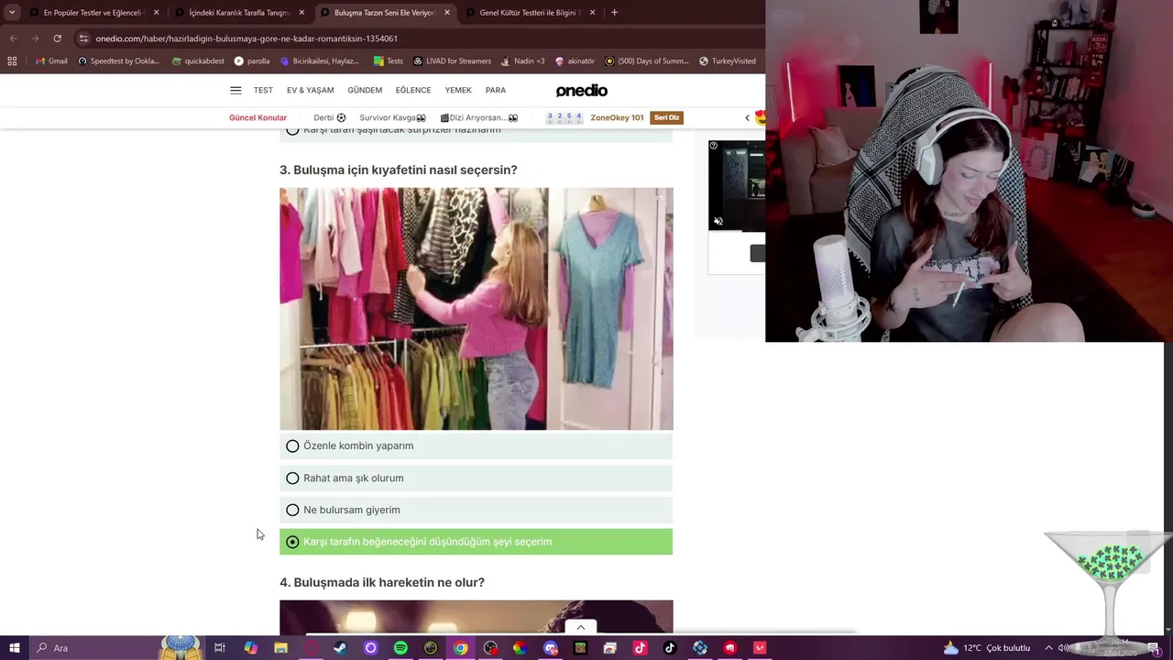
Task: Open the Nadin <3 bookmark
Action: (523, 61)
